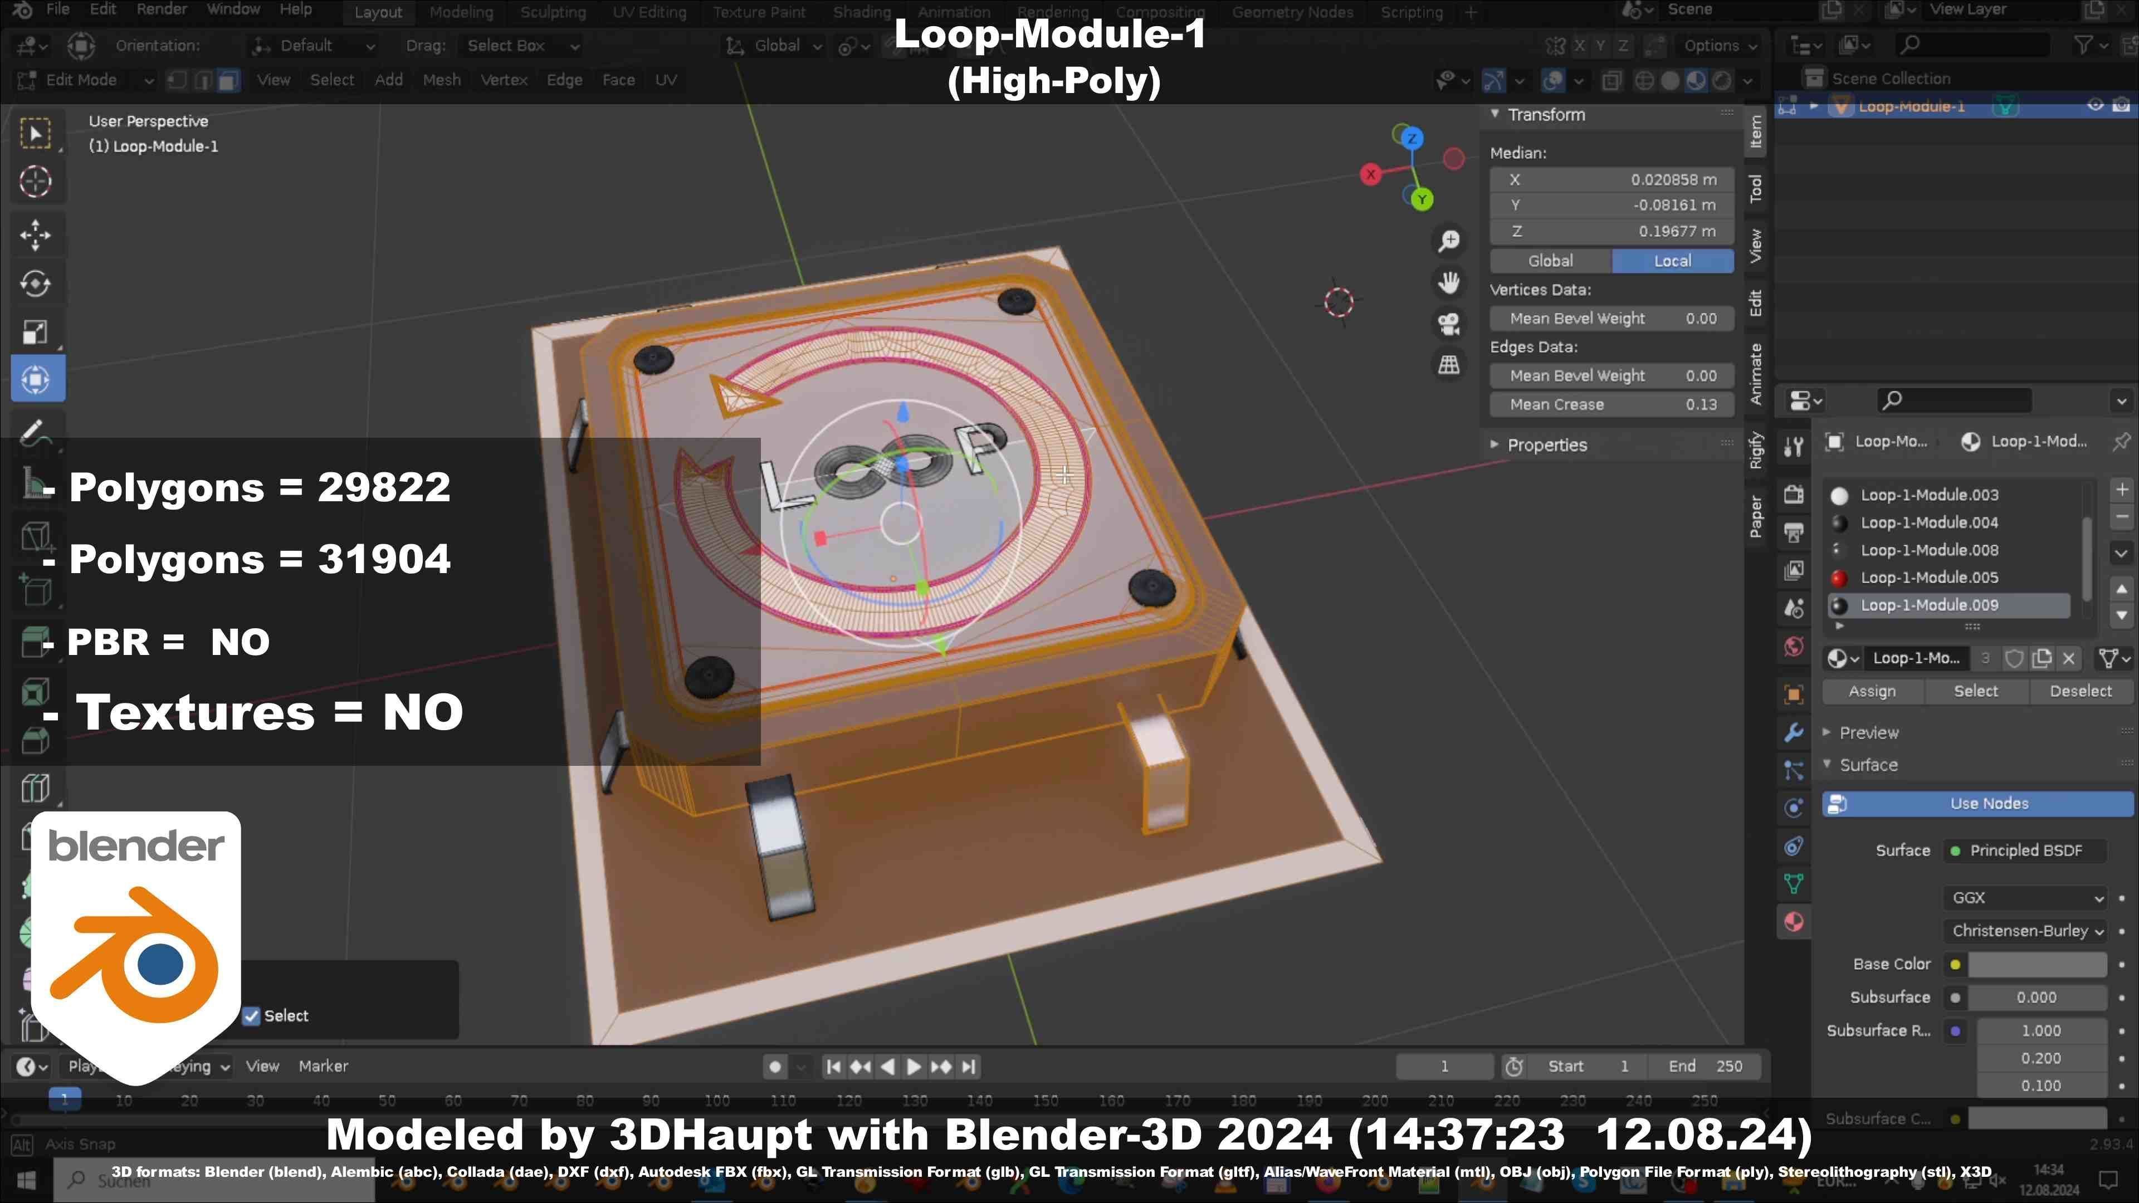
Task: Switch to wireframe viewport shading
Action: pos(1644,81)
